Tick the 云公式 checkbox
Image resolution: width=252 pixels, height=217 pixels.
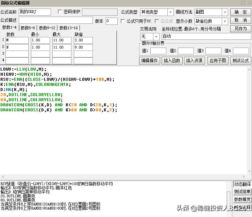coord(157,21)
